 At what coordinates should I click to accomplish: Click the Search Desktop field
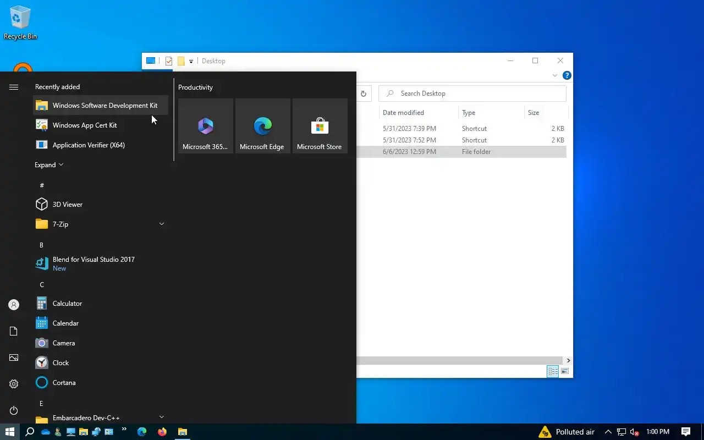472,94
